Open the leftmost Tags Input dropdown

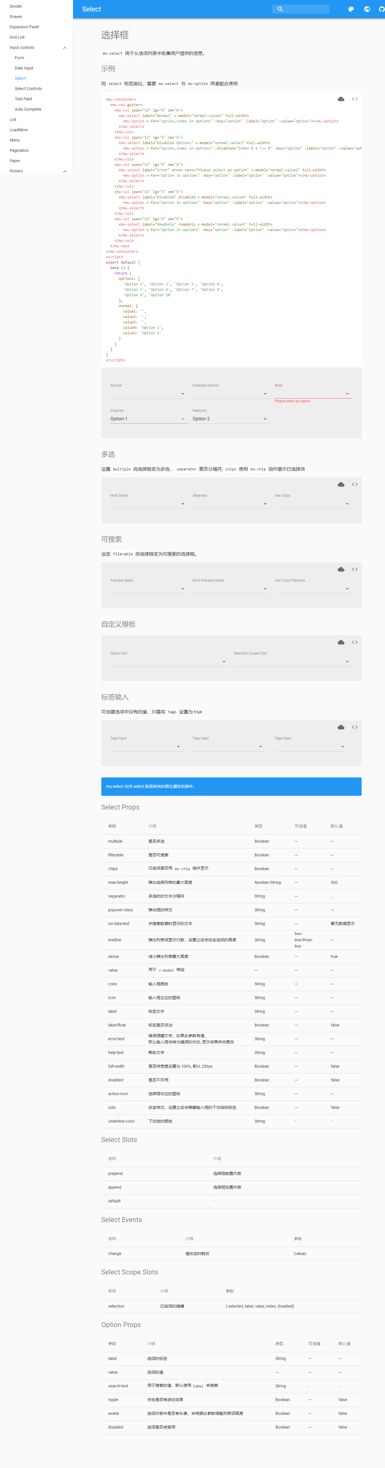146,747
